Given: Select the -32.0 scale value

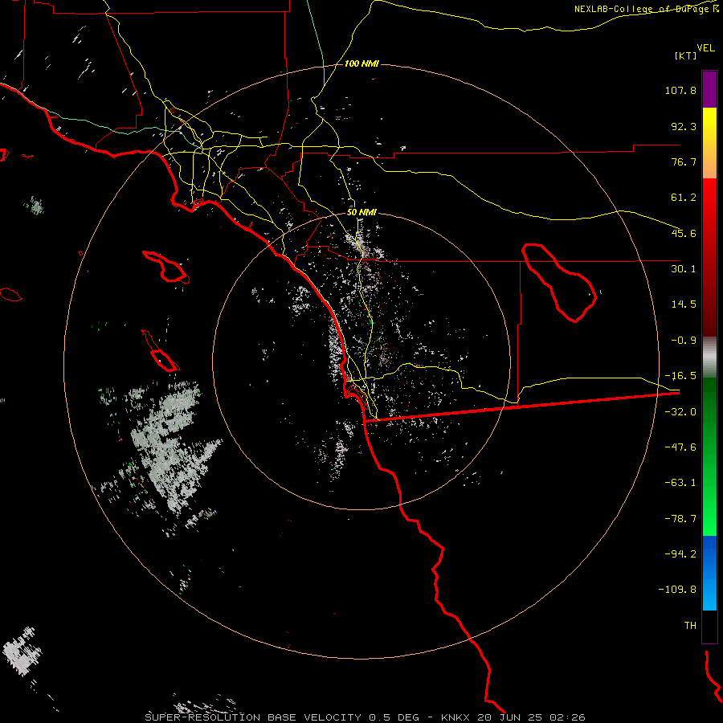Looking at the screenshot, I should point(680,412).
